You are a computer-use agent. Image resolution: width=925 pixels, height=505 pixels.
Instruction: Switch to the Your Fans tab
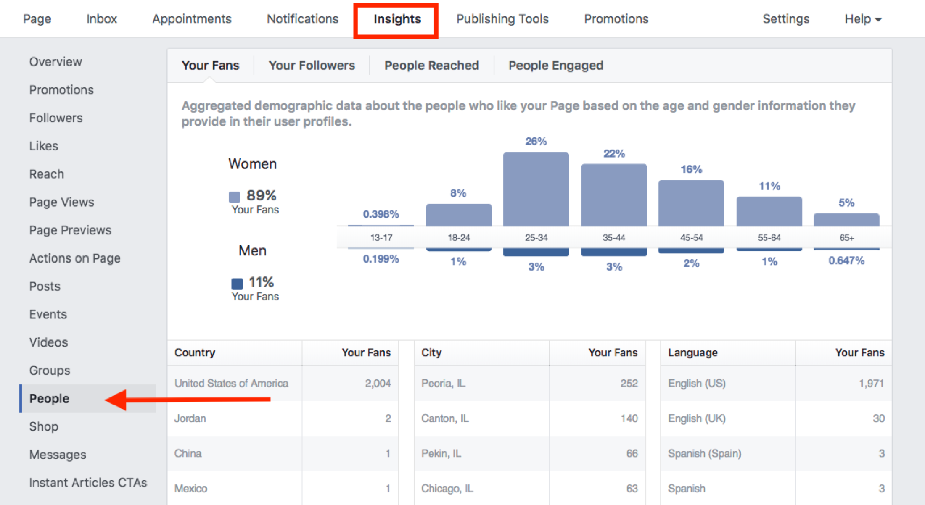[x=210, y=66]
